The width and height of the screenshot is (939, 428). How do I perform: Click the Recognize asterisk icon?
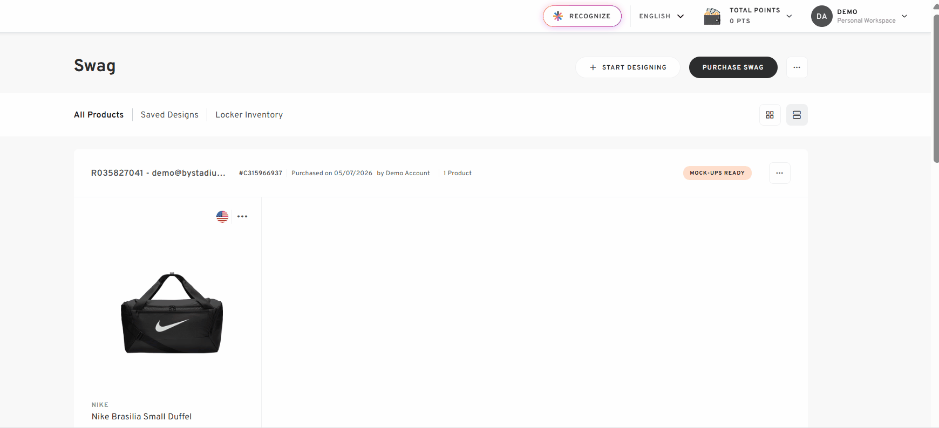[x=558, y=16]
